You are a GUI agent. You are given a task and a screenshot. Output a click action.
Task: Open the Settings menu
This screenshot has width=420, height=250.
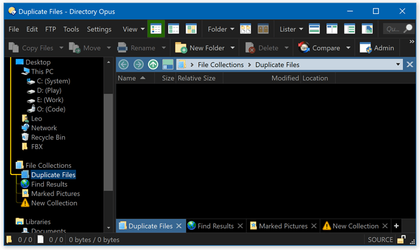(x=99, y=29)
